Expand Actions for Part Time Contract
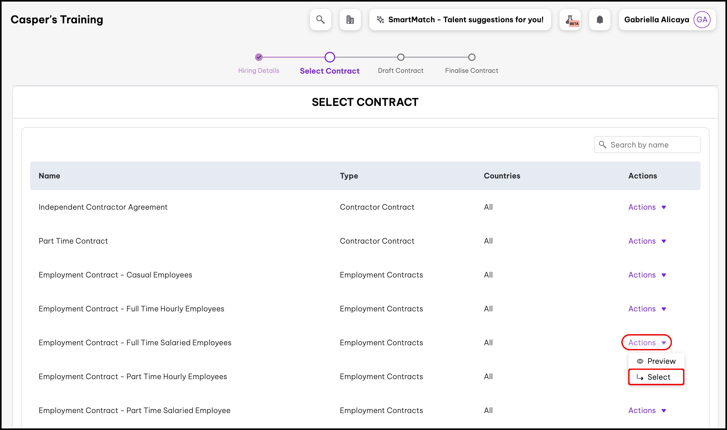The image size is (727, 430). [x=647, y=241]
